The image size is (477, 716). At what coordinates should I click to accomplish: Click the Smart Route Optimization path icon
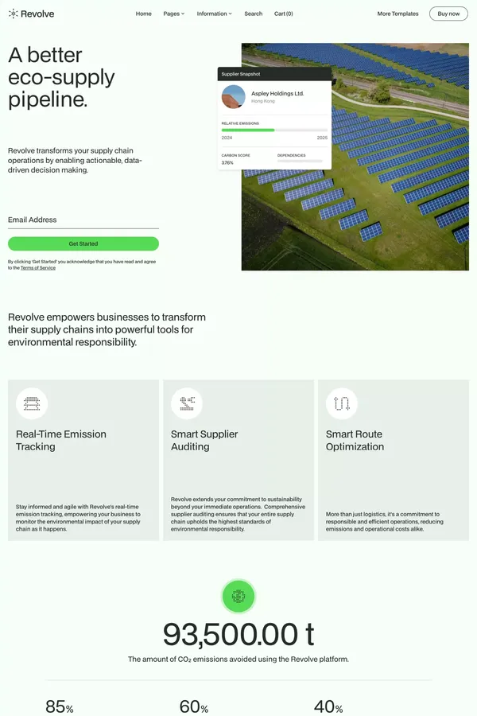[342, 403]
